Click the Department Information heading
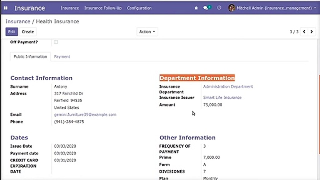The width and height of the screenshot is (320, 180). [x=197, y=78]
